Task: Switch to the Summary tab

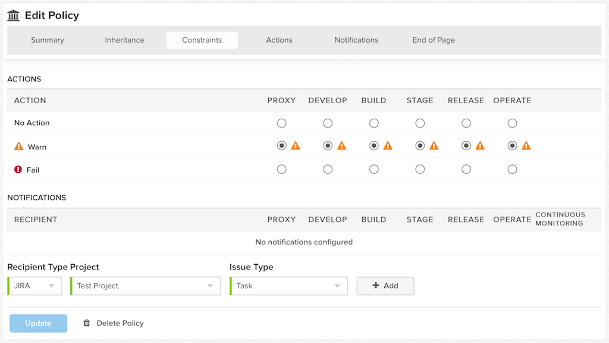Action: [x=47, y=40]
